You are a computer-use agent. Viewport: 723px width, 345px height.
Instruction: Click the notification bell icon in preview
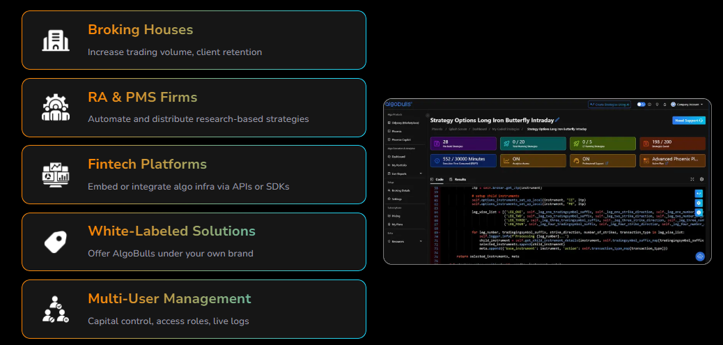pyautogui.click(x=664, y=105)
